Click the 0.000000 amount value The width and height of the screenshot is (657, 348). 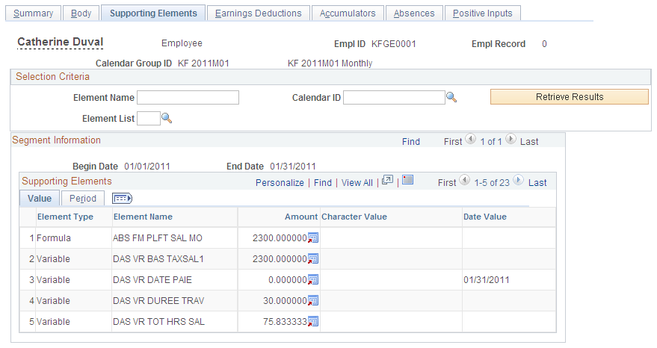click(288, 280)
